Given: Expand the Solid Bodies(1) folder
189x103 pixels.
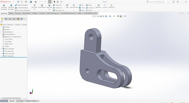Looking at the screenshot, I should coord(1,34).
